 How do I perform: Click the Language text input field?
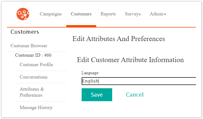[138, 81]
